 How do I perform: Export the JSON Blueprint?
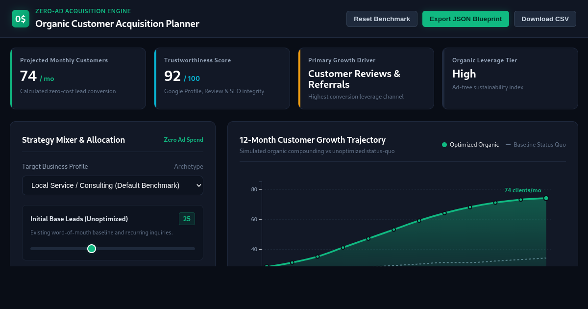coord(465,19)
